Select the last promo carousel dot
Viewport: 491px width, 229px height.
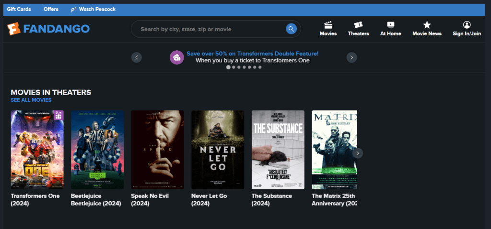tap(260, 67)
